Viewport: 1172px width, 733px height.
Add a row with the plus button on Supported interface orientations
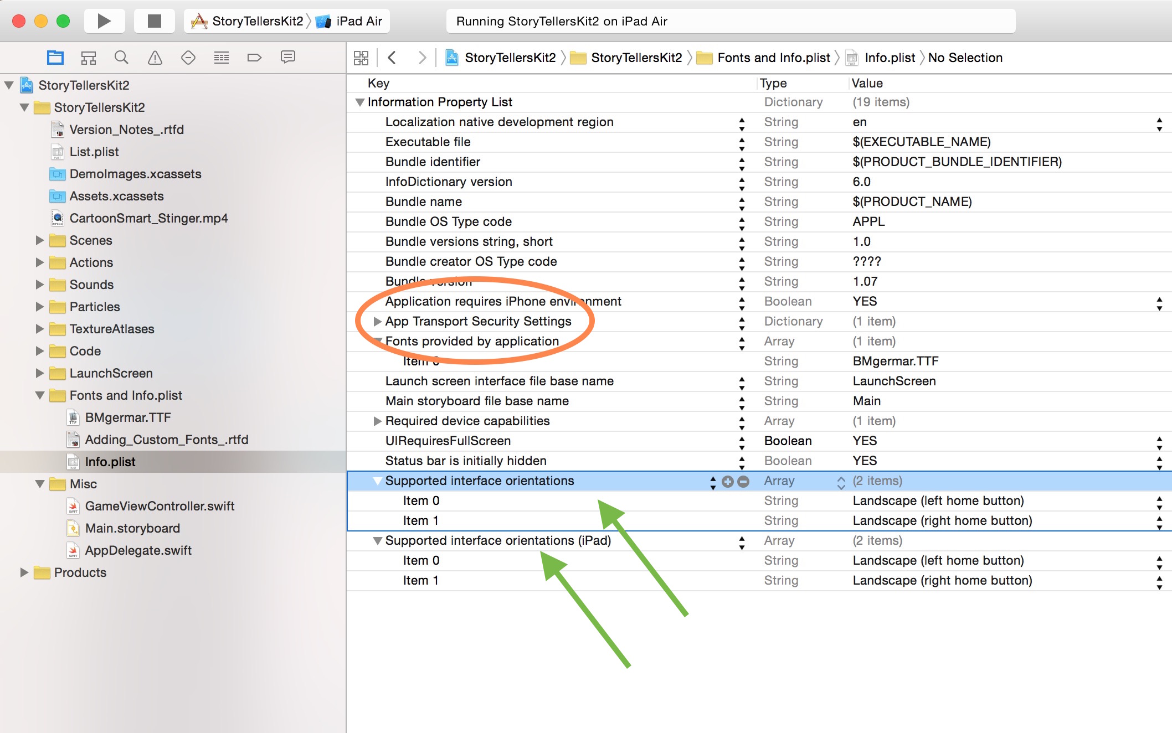728,481
